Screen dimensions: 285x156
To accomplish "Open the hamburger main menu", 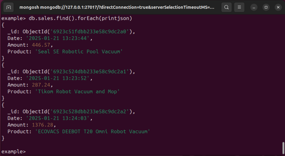I will [x=239, y=7].
